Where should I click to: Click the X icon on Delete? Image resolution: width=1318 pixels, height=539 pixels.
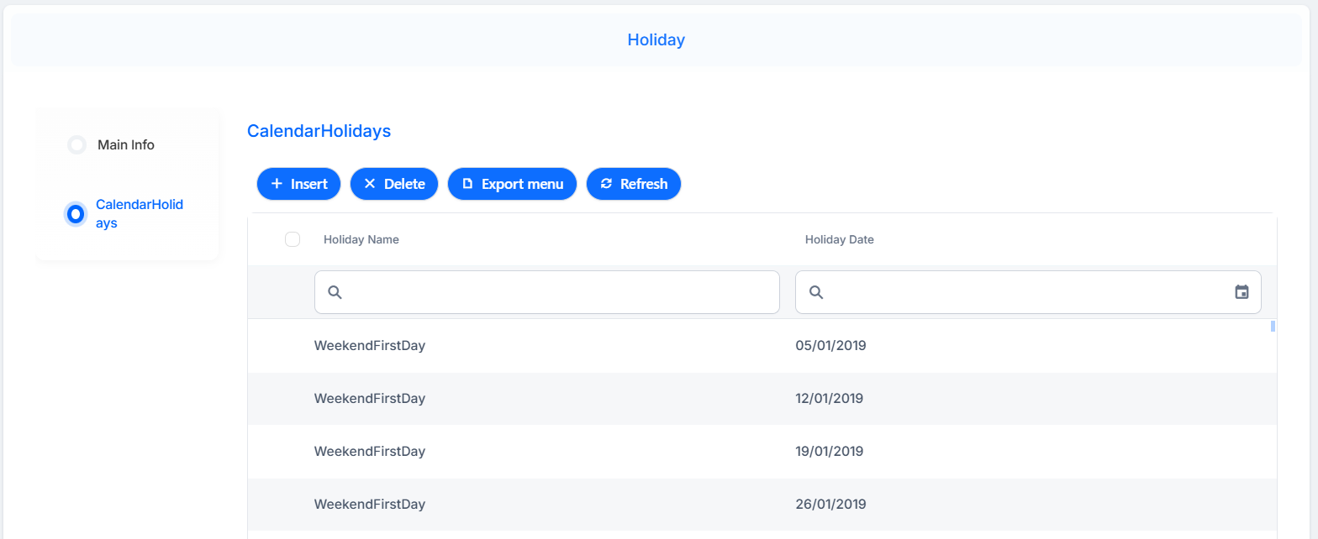(369, 184)
